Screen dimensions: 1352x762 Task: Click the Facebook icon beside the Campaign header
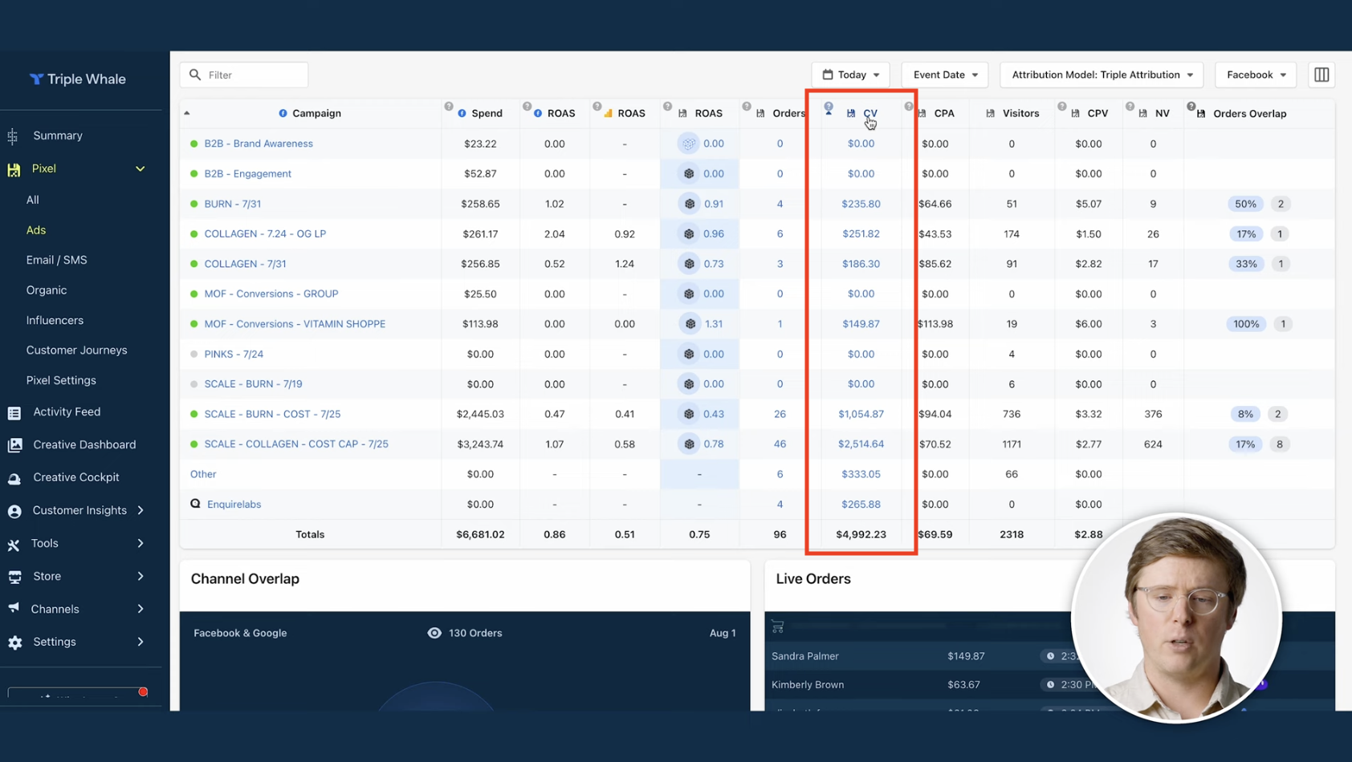coord(283,113)
